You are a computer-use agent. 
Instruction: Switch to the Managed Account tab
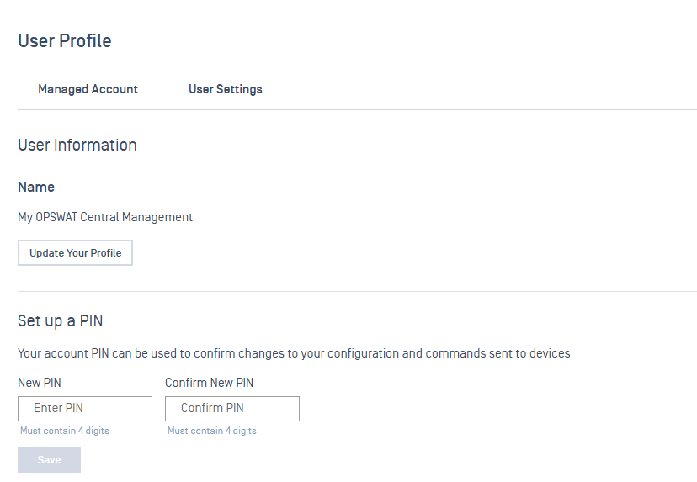[88, 89]
